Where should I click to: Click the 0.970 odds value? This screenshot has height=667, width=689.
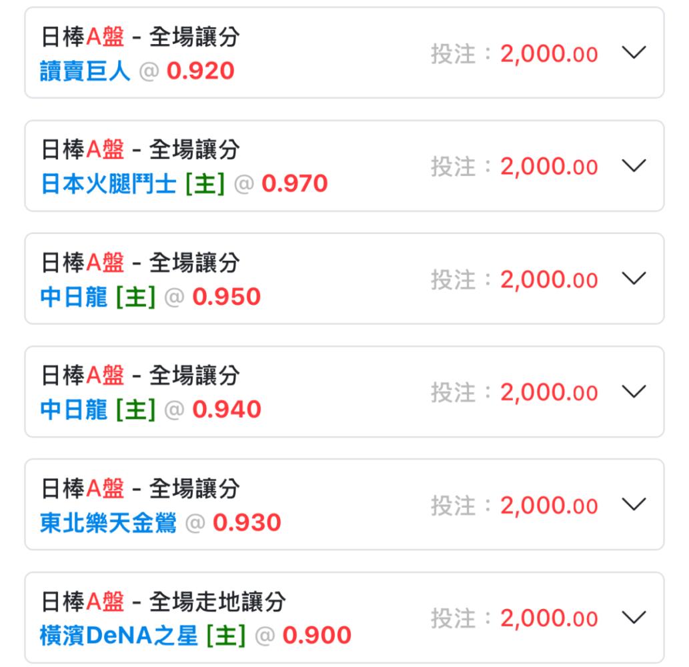(x=295, y=183)
